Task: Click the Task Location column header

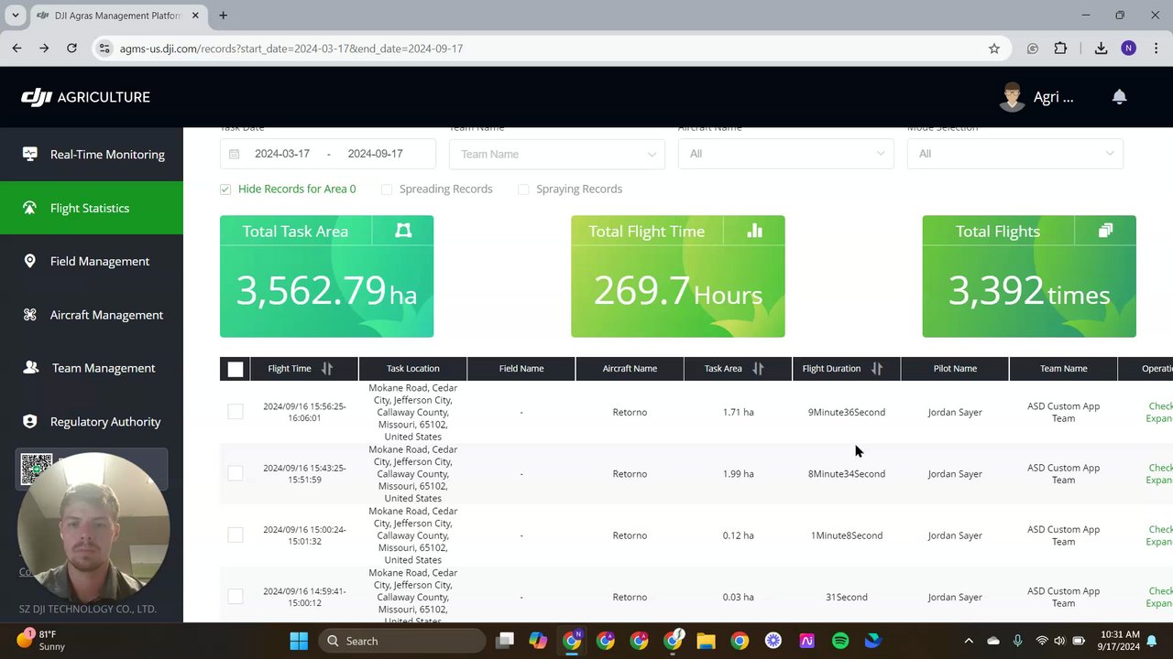Action: coord(412,369)
